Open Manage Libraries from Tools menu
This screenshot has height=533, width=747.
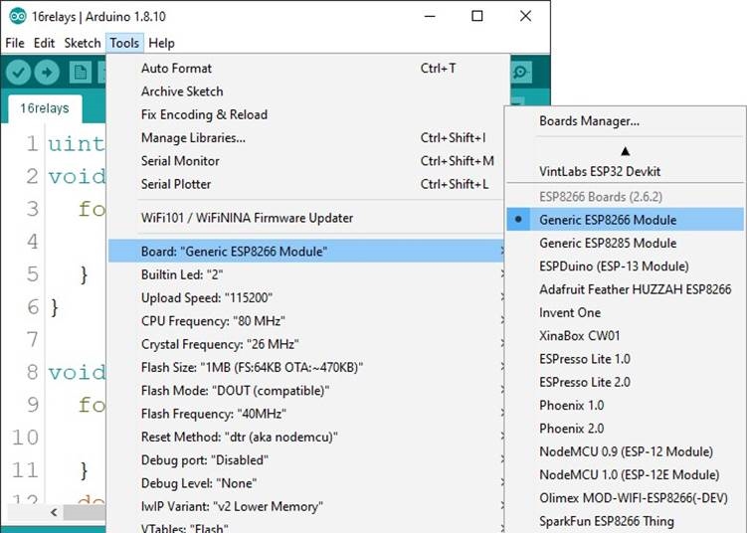[x=305, y=138]
